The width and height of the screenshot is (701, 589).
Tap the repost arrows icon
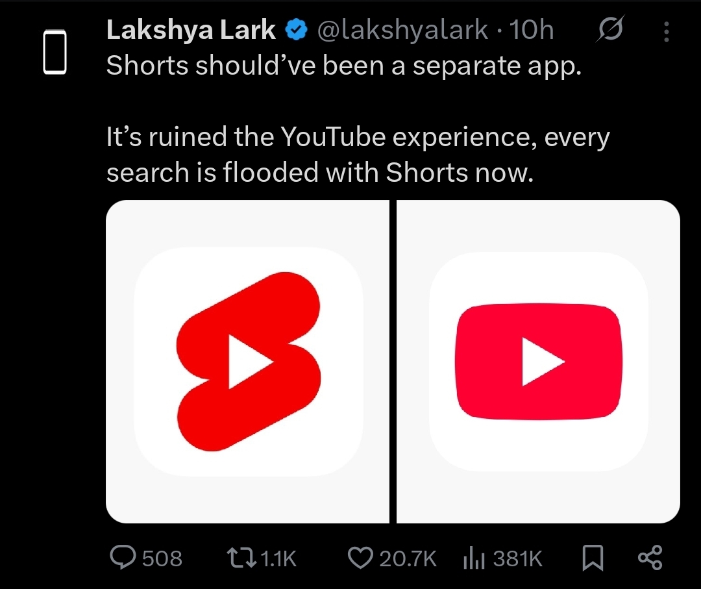click(x=240, y=558)
